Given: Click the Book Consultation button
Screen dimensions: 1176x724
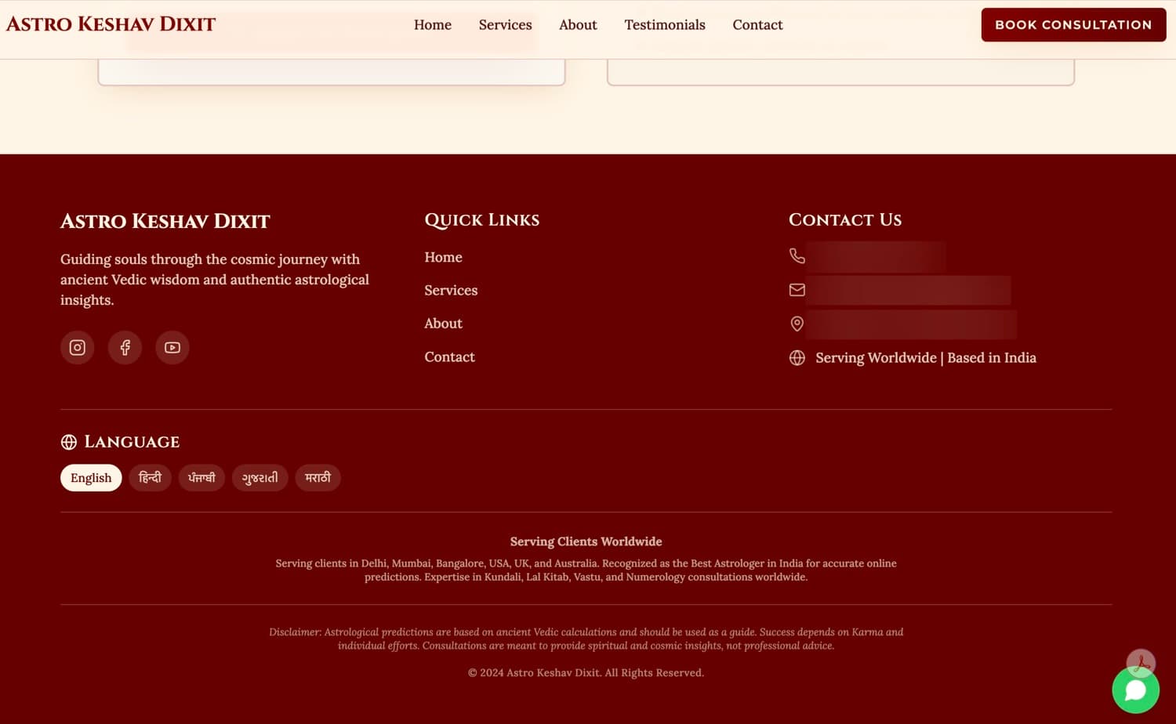Looking at the screenshot, I should click(x=1073, y=25).
